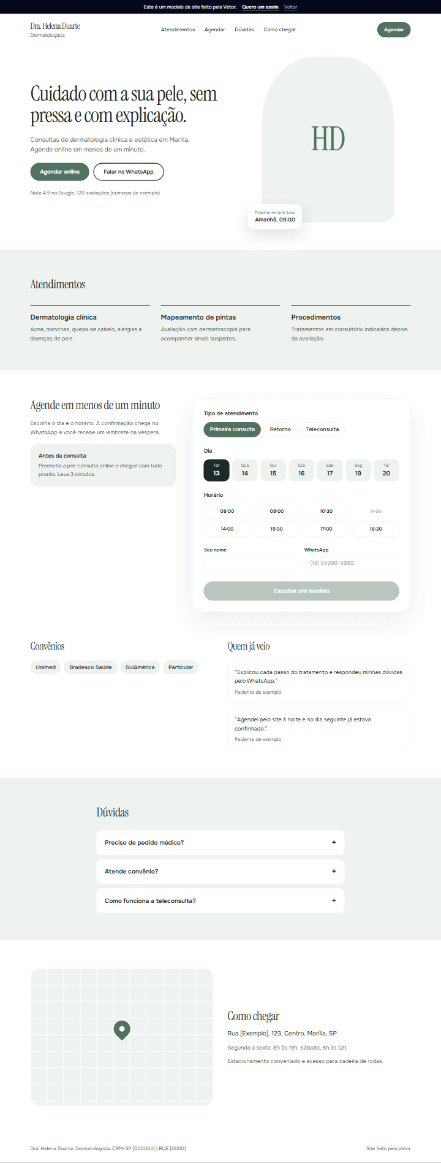Image resolution: width=441 pixels, height=1163 pixels.
Task: Click the Particular chip
Action: 181,667
